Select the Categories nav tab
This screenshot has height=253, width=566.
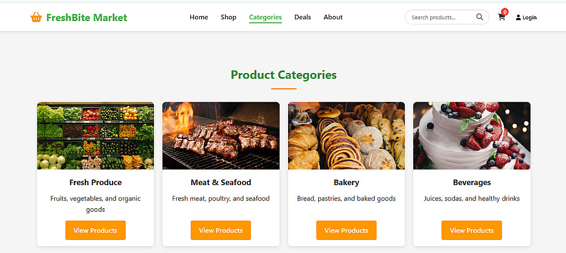pos(265,17)
